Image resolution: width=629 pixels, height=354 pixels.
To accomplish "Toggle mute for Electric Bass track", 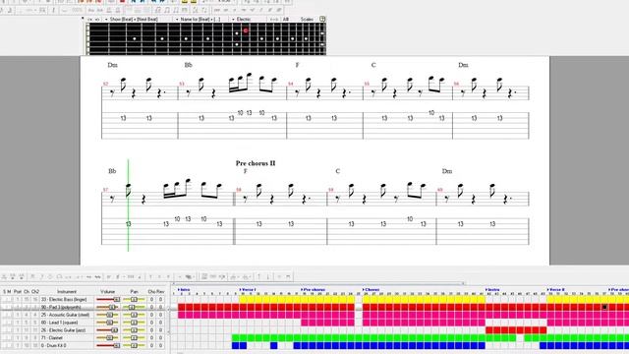I will (x=10, y=299).
